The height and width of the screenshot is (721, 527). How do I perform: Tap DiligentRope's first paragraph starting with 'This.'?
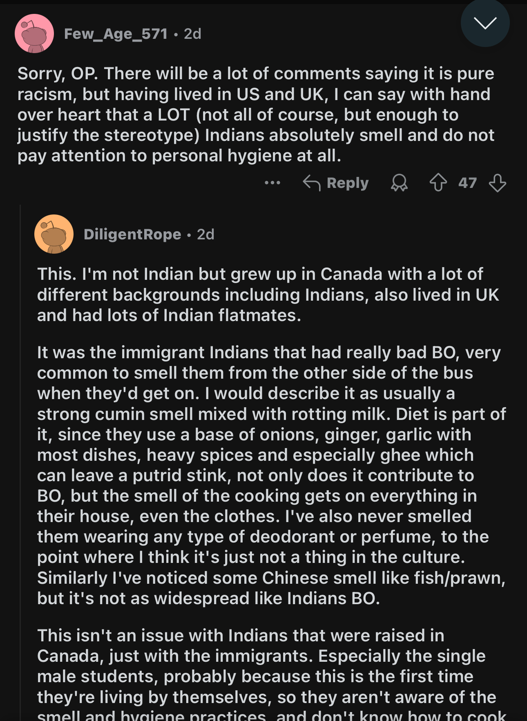click(x=268, y=295)
